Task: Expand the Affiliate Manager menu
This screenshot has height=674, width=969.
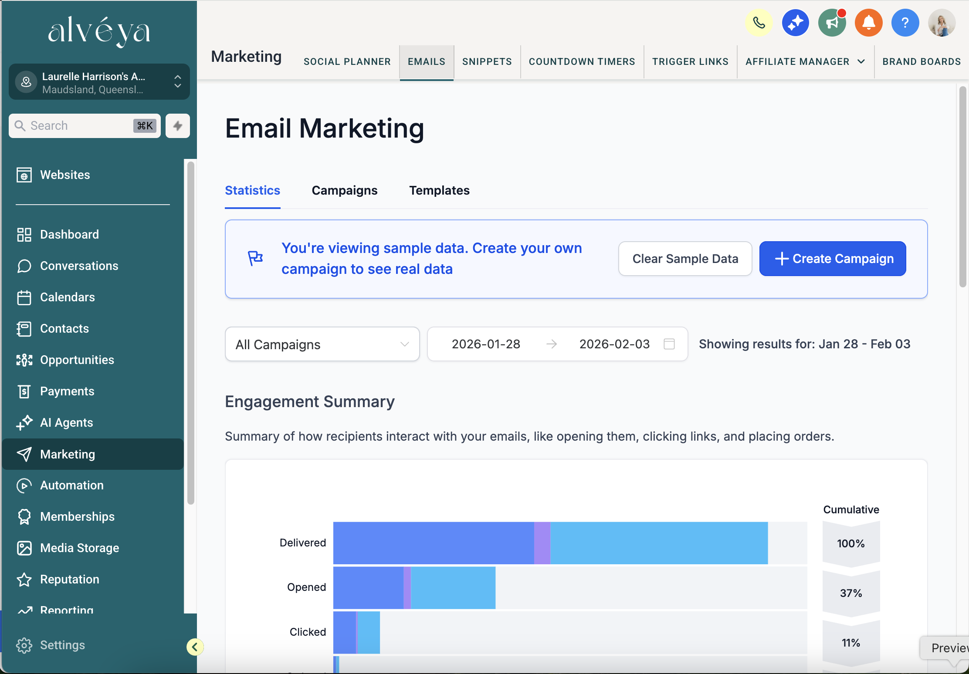Action: point(805,62)
